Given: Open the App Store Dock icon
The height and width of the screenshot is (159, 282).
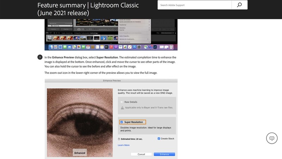Looking at the screenshot, I should (134, 47).
